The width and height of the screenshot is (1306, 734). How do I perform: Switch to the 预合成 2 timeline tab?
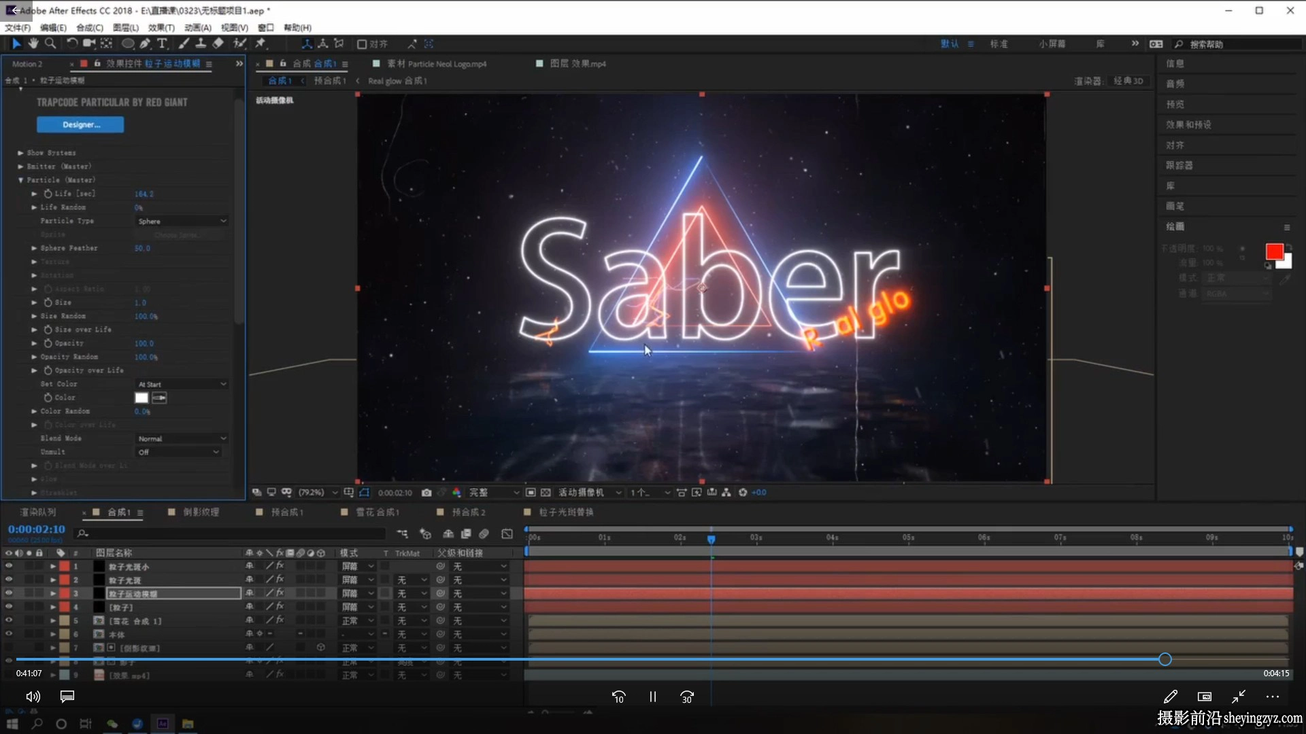pyautogui.click(x=469, y=512)
